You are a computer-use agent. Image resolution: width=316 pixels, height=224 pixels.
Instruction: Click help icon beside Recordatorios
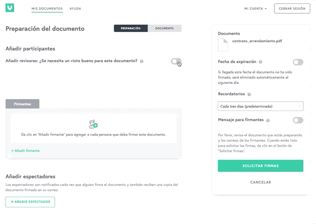click(249, 94)
